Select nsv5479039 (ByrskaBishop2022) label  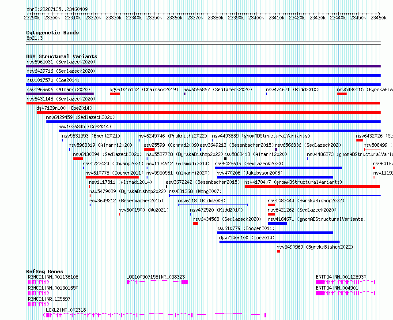pyautogui.click(x=128, y=191)
